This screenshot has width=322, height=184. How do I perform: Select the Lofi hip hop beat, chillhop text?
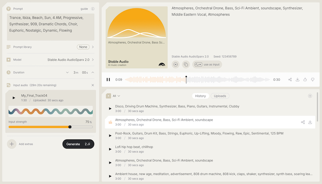(134, 147)
